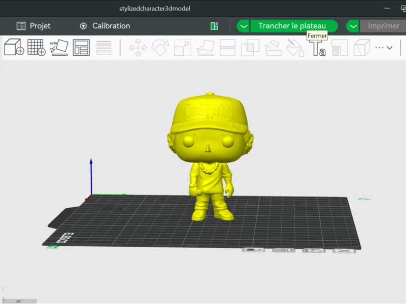
Task: Open the Calibration menu
Action: 105,26
